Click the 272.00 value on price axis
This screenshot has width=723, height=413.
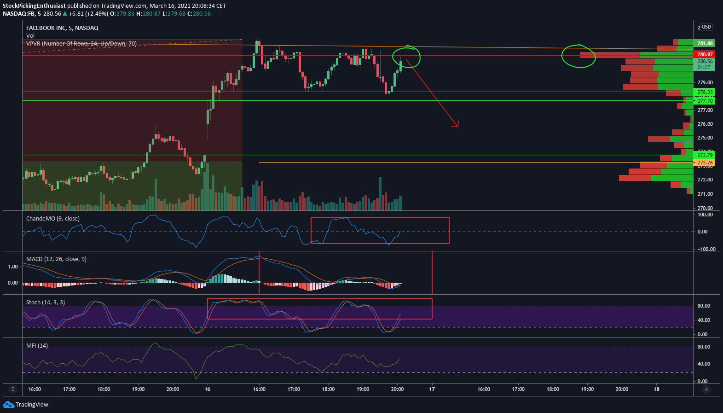(705, 180)
